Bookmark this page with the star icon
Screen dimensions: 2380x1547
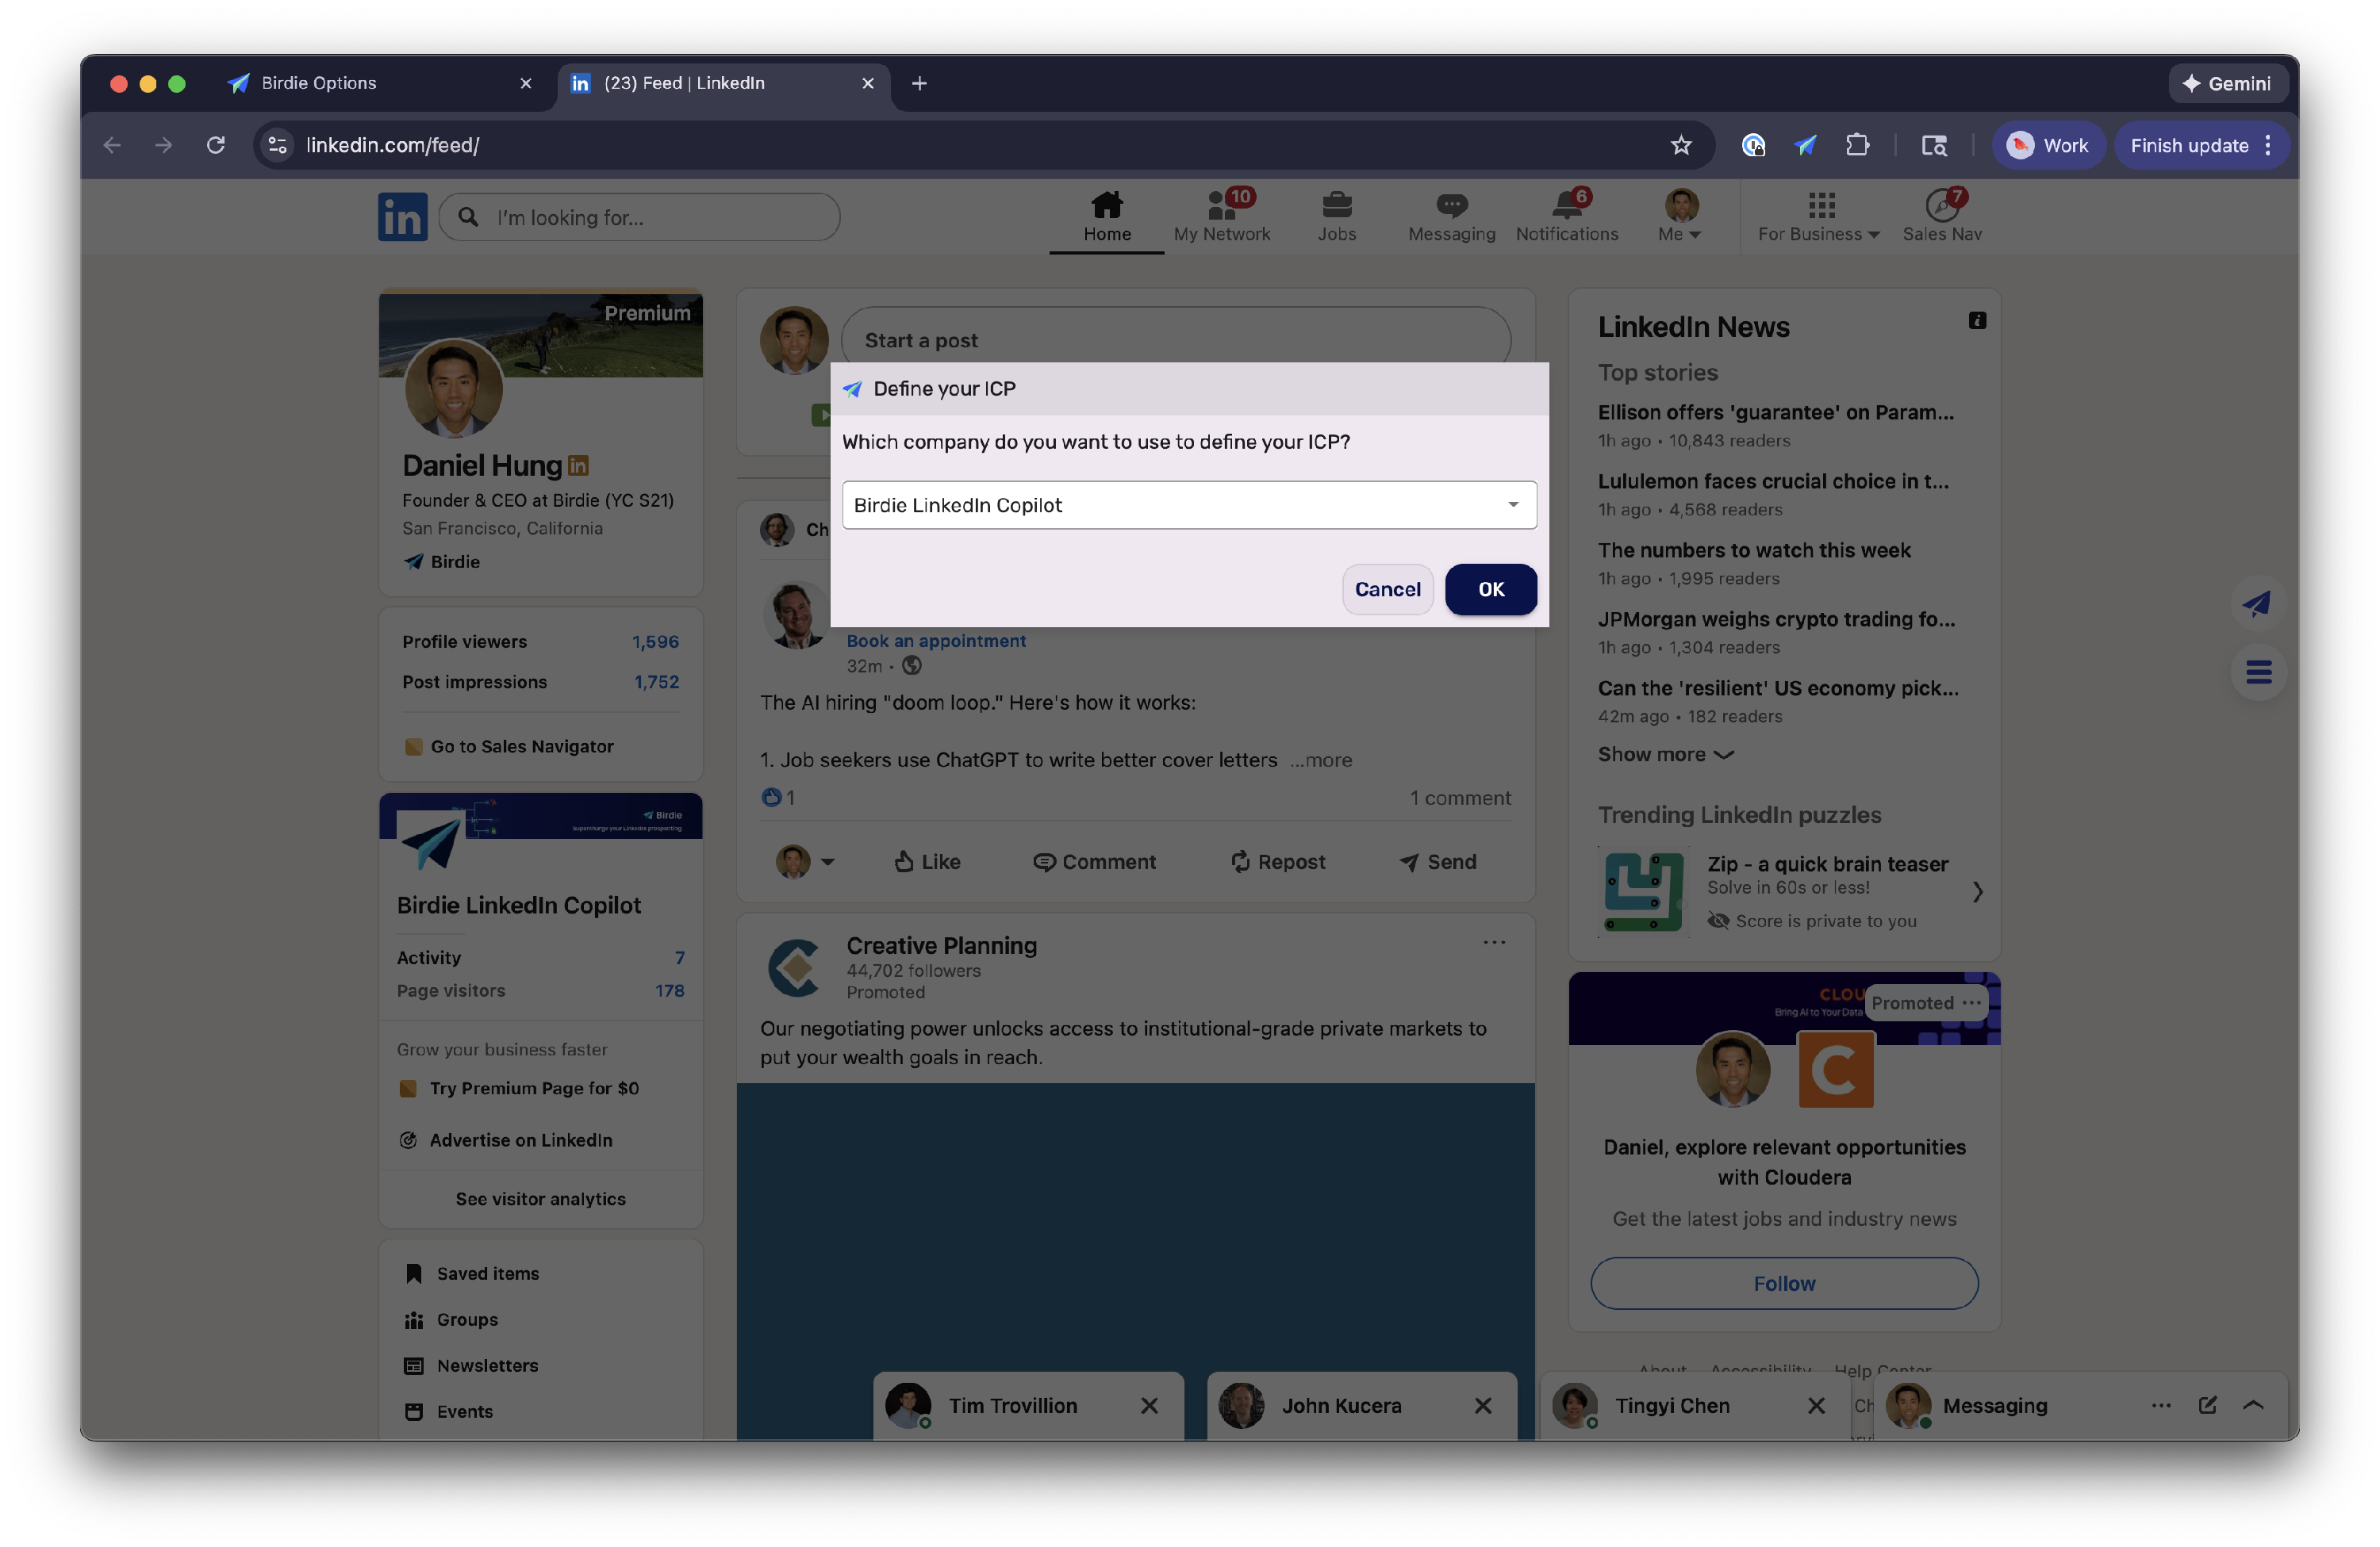[1680, 146]
